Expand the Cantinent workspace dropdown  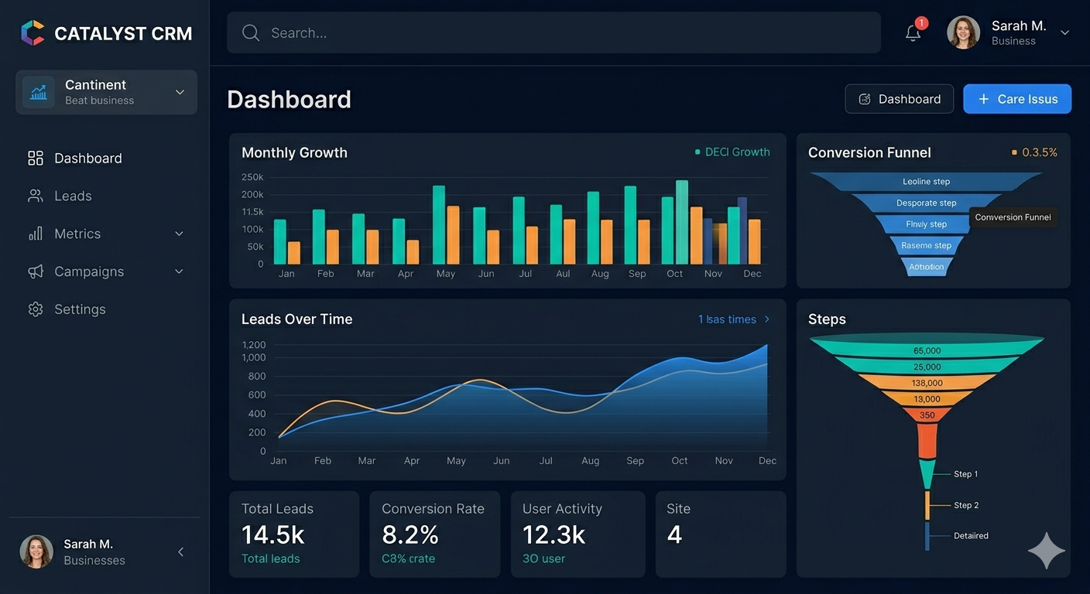pyautogui.click(x=180, y=92)
